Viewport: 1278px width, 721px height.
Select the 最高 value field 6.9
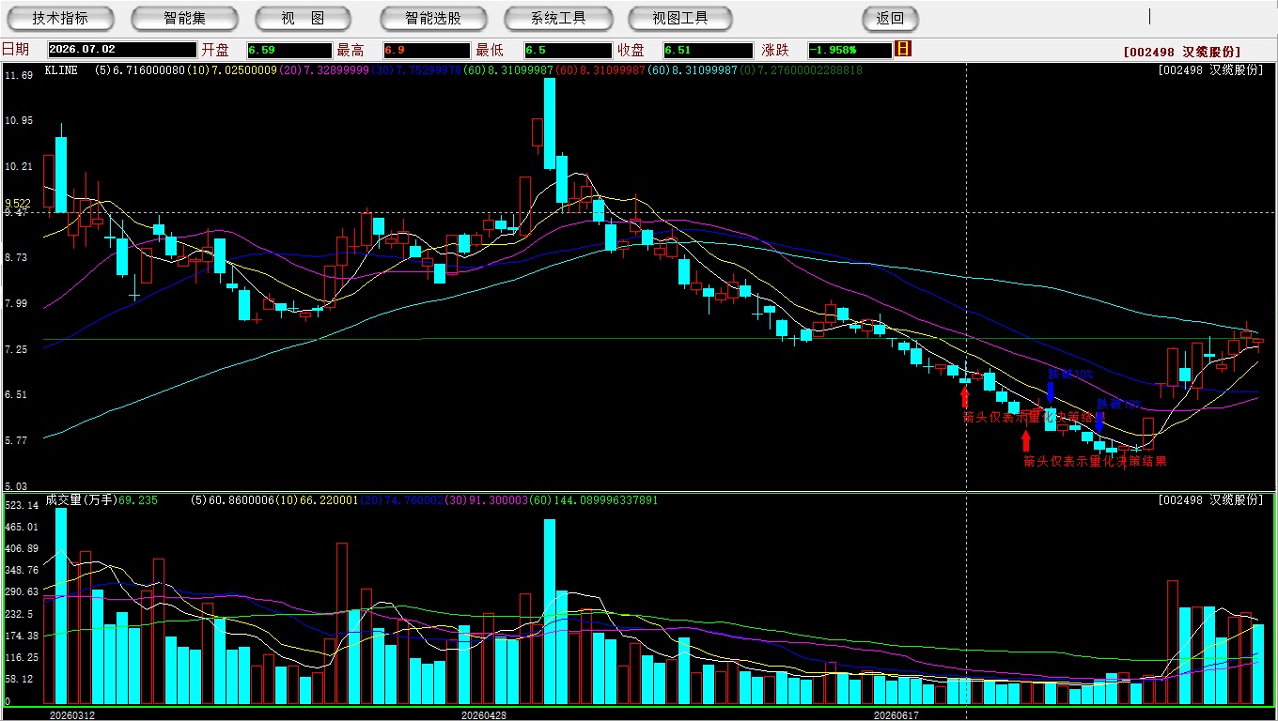[427, 50]
